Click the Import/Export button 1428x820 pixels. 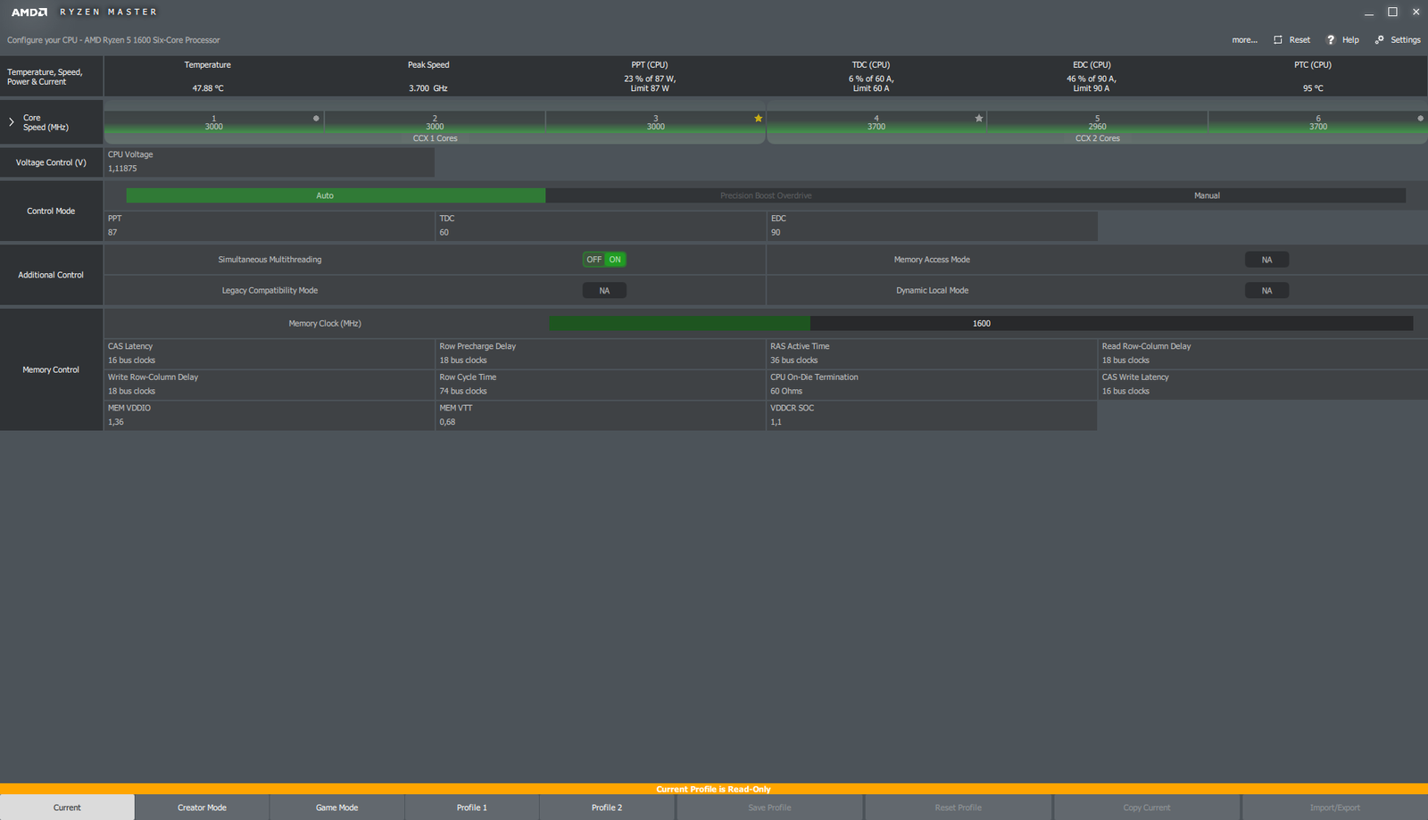(1335, 808)
